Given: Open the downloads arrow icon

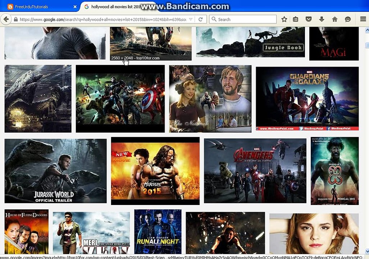Looking at the screenshot, I should pos(322,19).
